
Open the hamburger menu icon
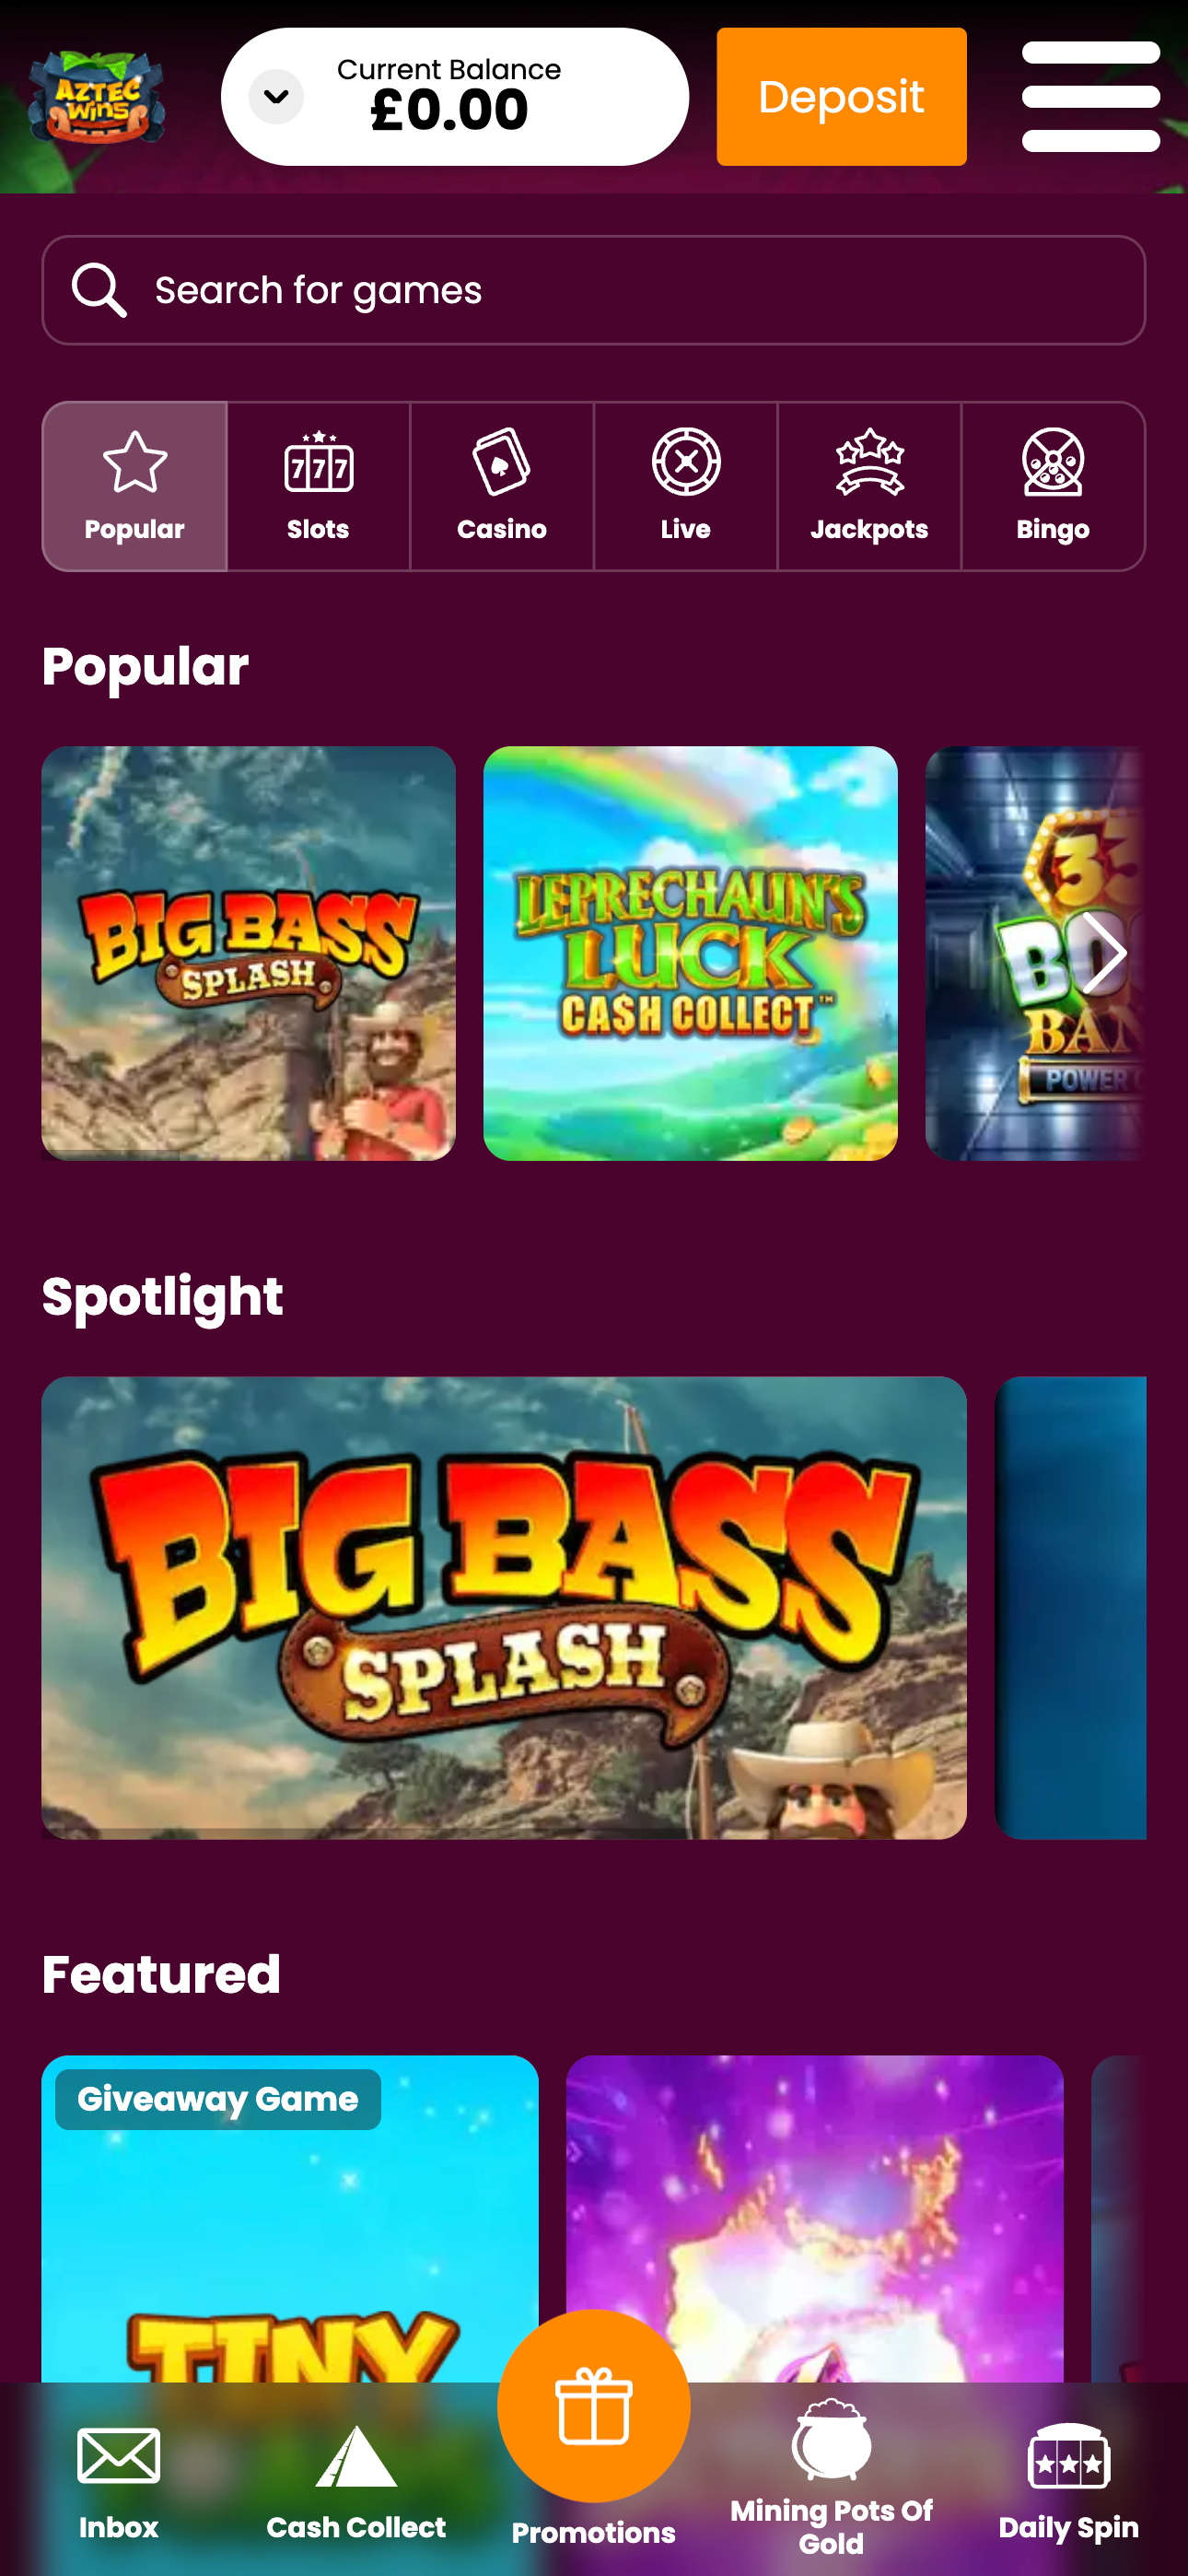tap(1090, 97)
